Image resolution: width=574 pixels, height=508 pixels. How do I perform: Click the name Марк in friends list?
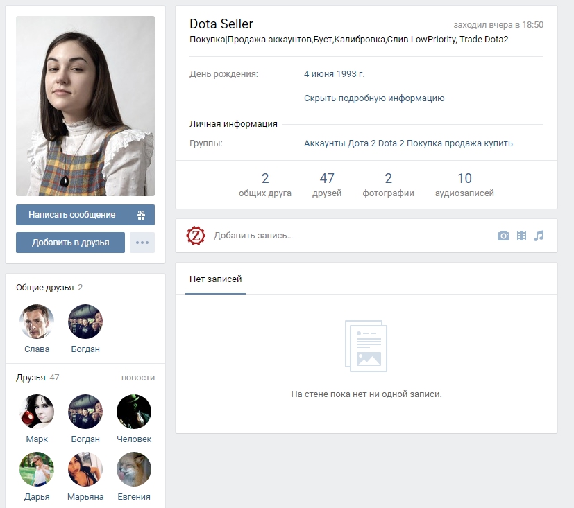(x=37, y=439)
